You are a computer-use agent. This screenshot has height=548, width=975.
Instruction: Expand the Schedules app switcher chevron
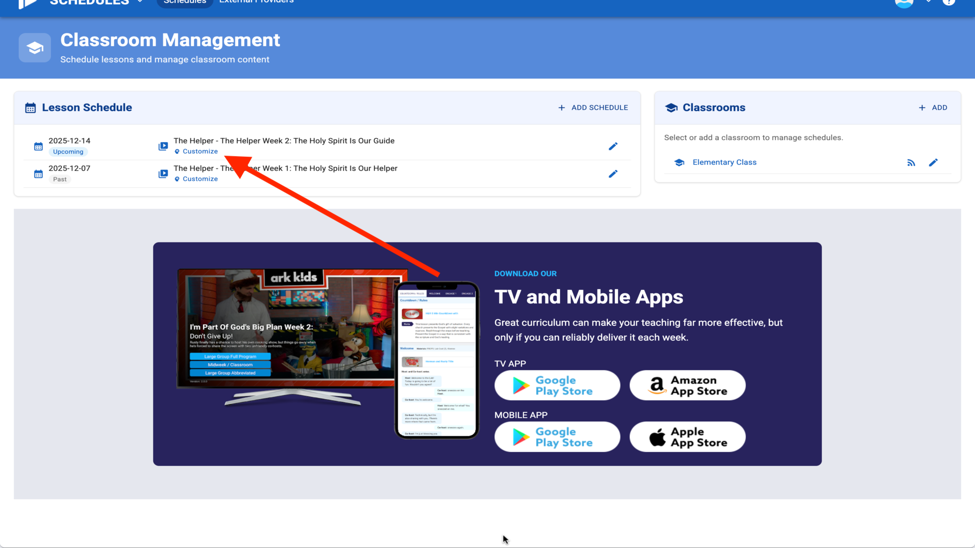140,2
